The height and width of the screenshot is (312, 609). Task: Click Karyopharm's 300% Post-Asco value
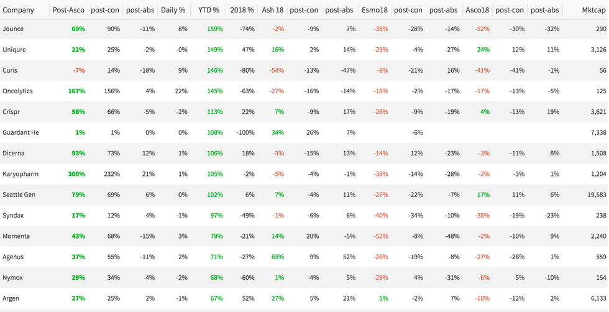(76, 174)
